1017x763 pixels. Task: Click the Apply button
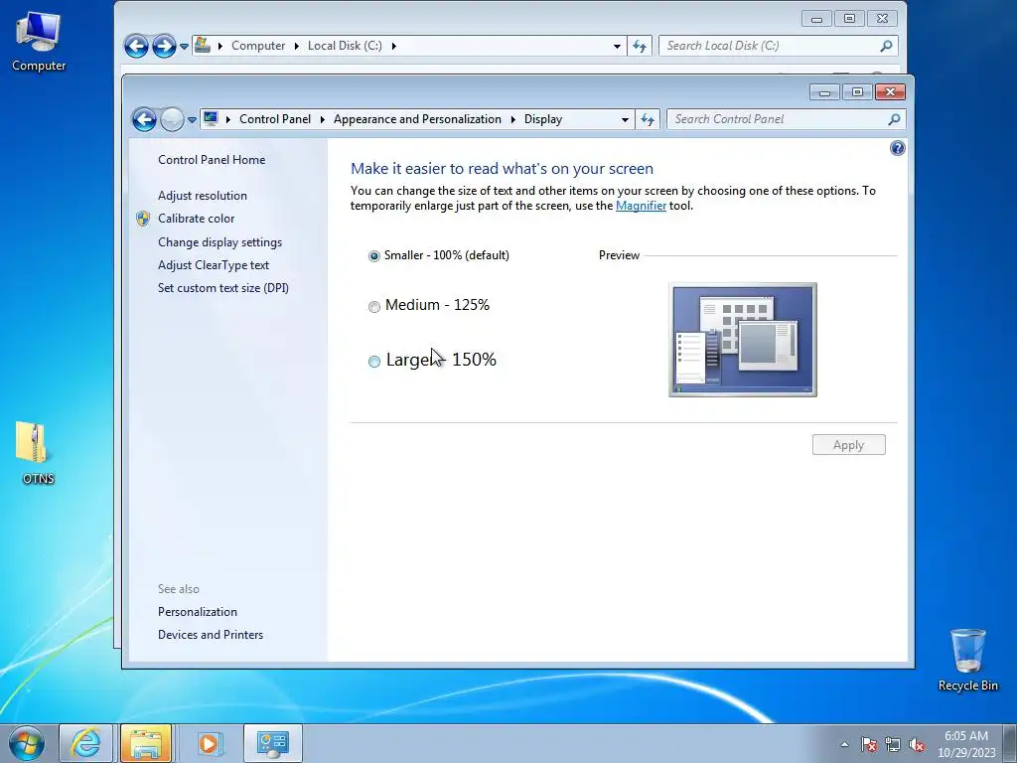click(848, 444)
